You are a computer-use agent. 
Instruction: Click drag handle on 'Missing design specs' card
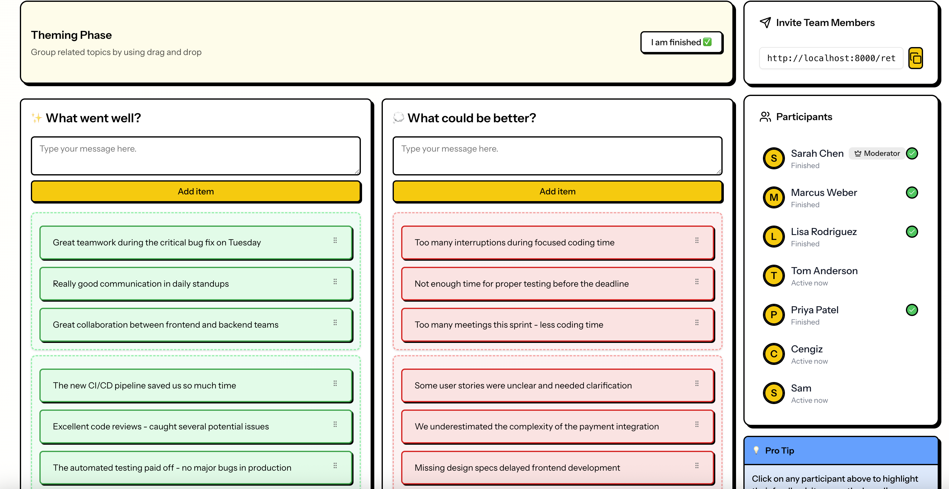tap(697, 465)
